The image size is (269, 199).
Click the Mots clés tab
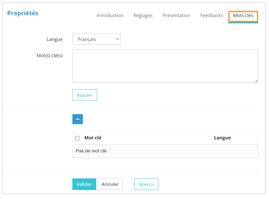243,16
